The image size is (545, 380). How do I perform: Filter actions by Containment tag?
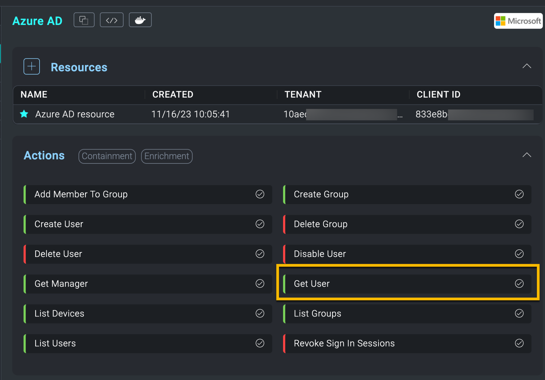[x=107, y=156]
